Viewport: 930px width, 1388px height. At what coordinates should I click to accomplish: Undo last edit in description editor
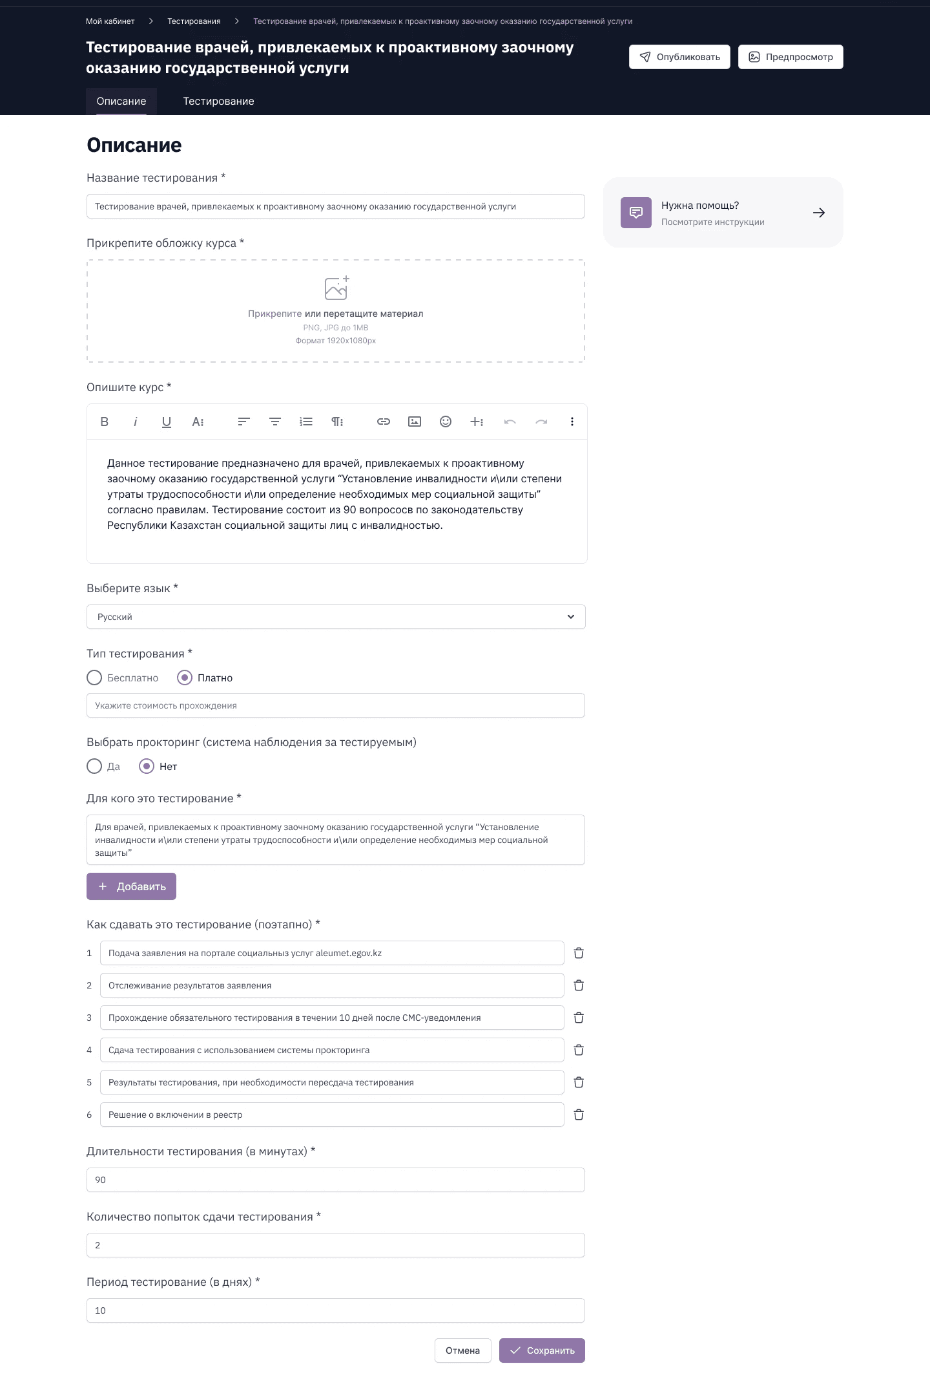point(510,422)
